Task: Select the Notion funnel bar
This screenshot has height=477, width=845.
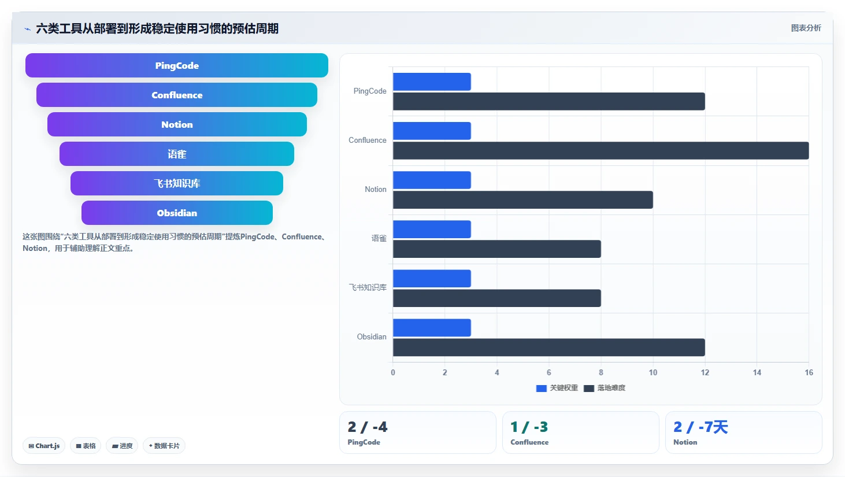Action: click(177, 124)
